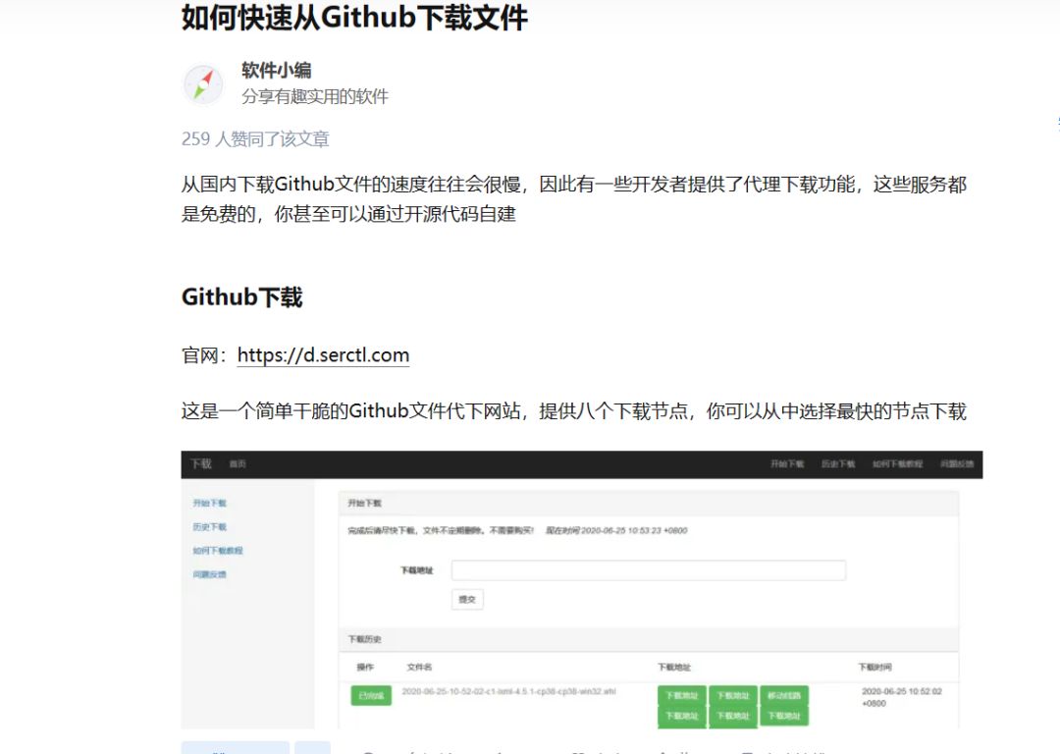Click the 提交 submit button

click(467, 599)
